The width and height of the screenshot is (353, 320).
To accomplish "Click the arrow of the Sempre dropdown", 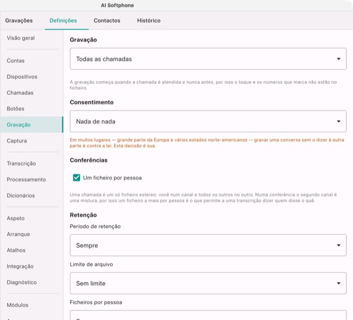I will pos(339,245).
